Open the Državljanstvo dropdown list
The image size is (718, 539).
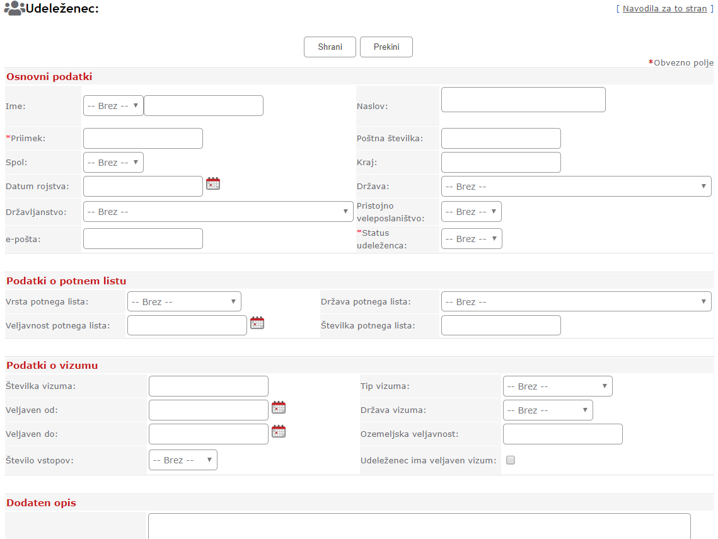(x=218, y=212)
